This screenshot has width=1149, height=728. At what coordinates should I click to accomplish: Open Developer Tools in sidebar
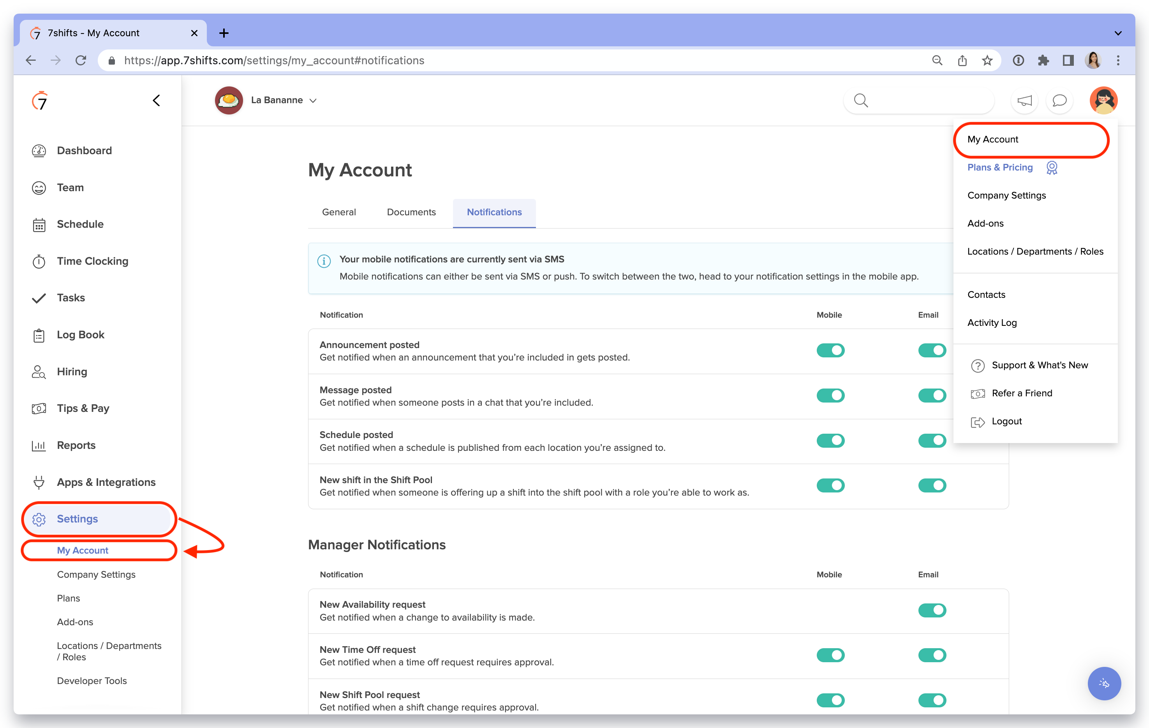coord(92,681)
